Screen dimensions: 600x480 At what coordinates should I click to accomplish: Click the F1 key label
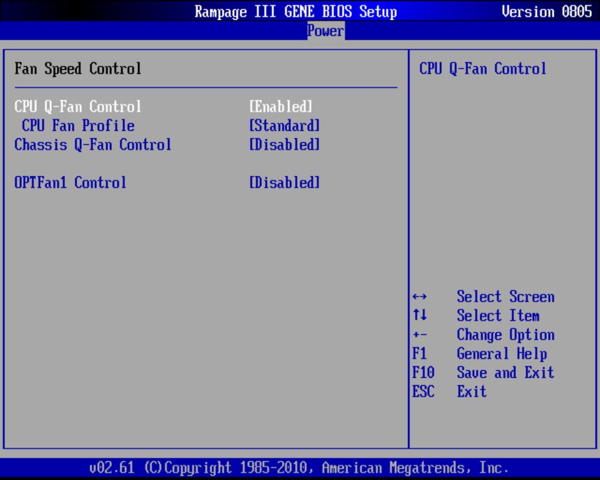419,354
